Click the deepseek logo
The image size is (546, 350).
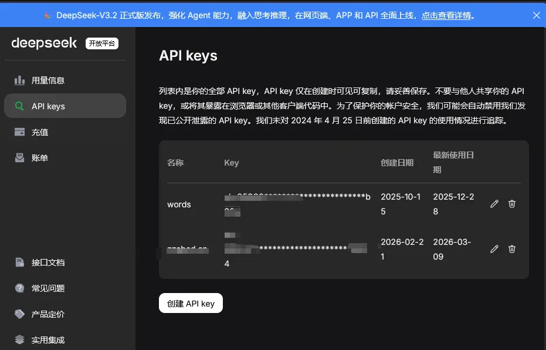(x=44, y=43)
